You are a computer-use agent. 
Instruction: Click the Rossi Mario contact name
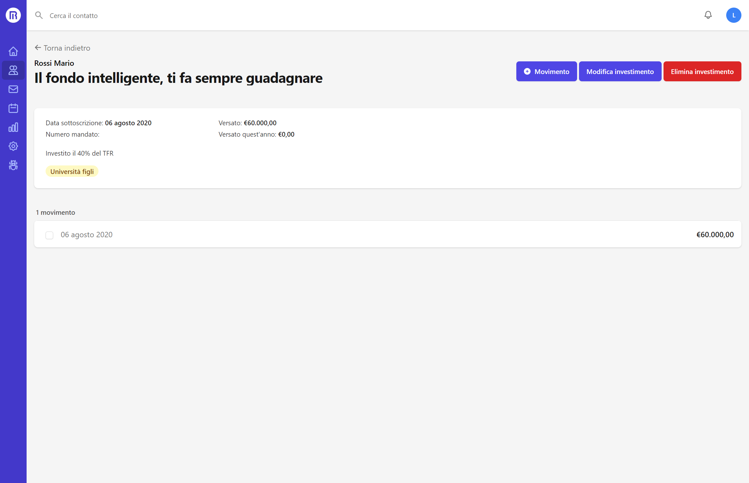[x=54, y=63]
